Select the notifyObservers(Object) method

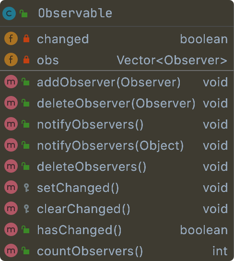(110, 146)
